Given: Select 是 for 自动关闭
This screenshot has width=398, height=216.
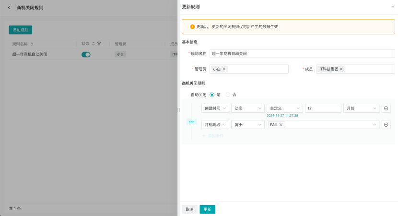Looking at the screenshot, I should [211, 95].
